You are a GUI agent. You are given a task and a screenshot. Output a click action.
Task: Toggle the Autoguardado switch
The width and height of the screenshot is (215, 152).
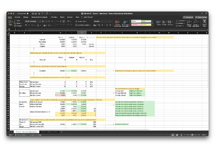coord(28,13)
